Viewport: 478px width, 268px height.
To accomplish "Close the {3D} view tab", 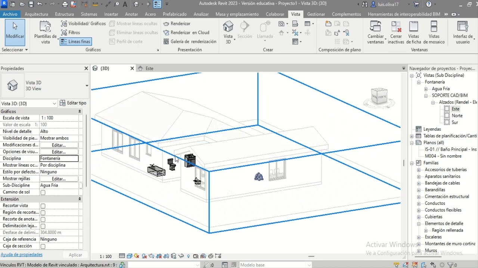I will pos(132,68).
